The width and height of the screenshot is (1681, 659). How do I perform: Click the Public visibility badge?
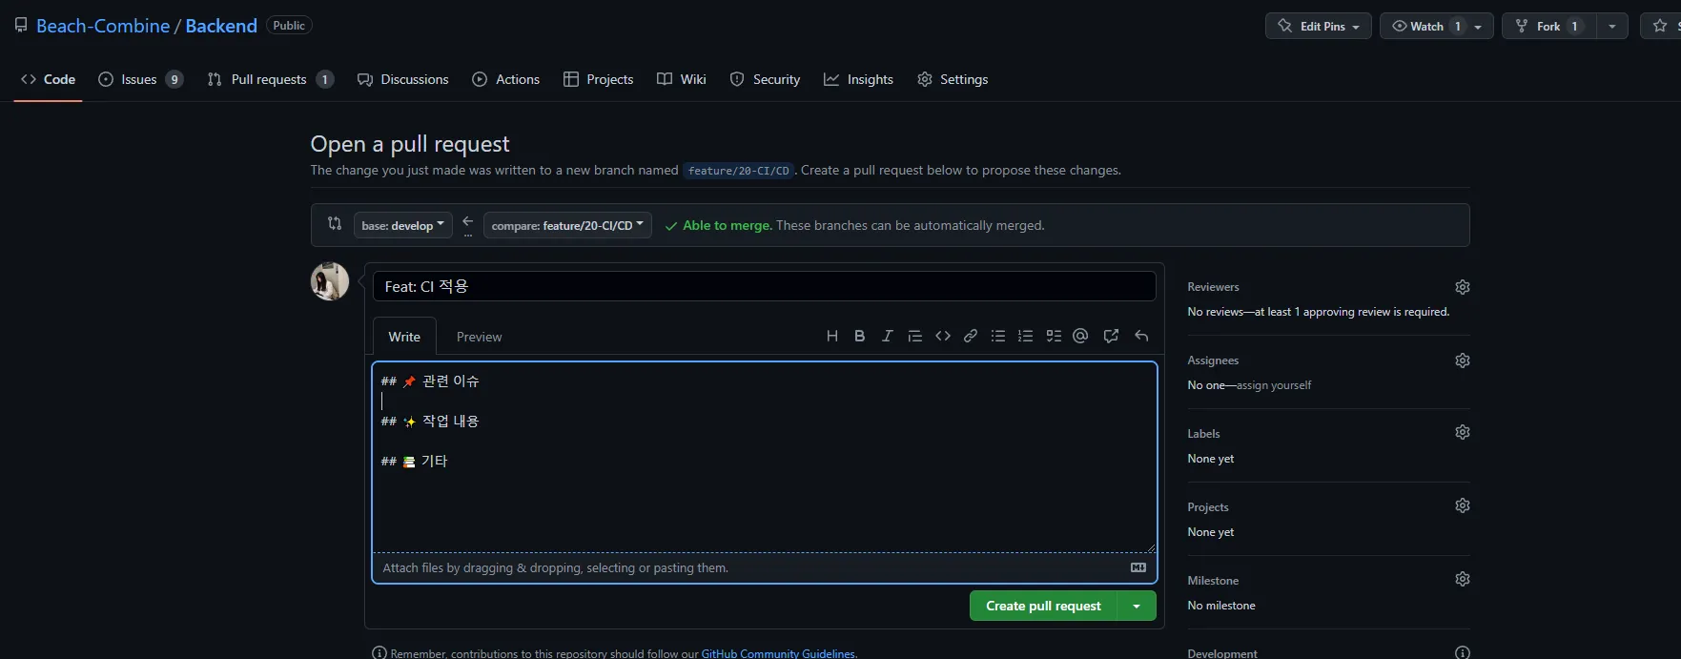coord(289,26)
